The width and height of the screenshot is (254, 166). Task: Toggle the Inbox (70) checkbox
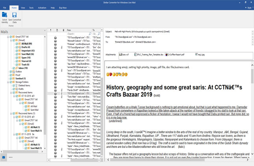[14, 68]
